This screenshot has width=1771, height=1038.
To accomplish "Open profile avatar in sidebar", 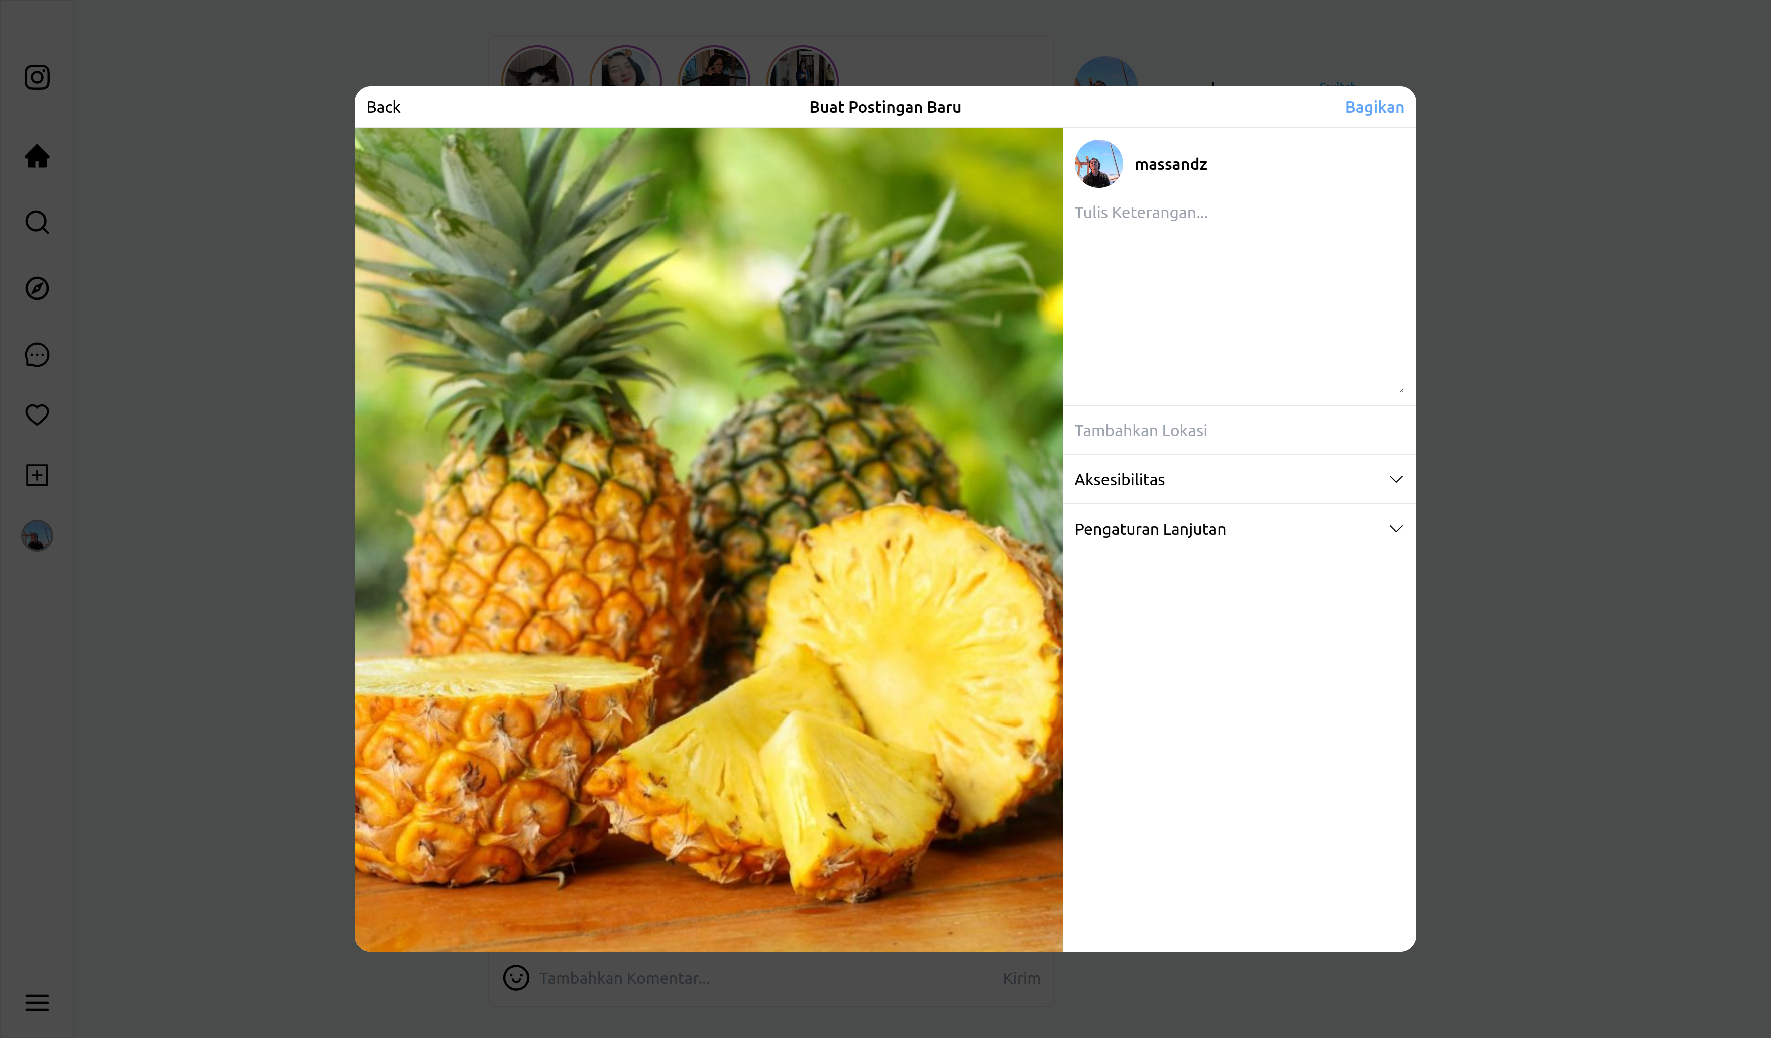I will click(x=37, y=536).
